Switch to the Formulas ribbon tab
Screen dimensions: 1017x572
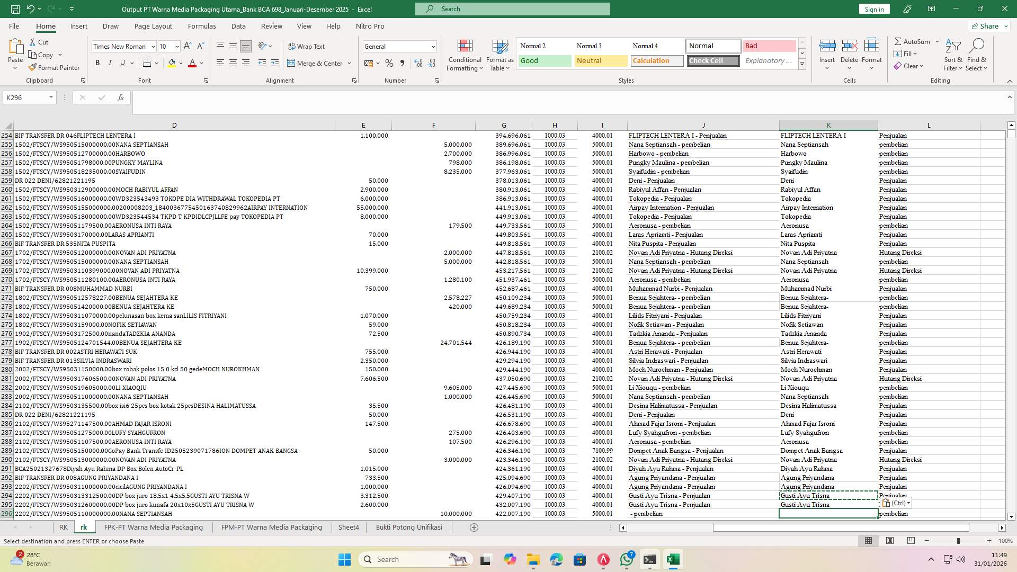tap(202, 26)
